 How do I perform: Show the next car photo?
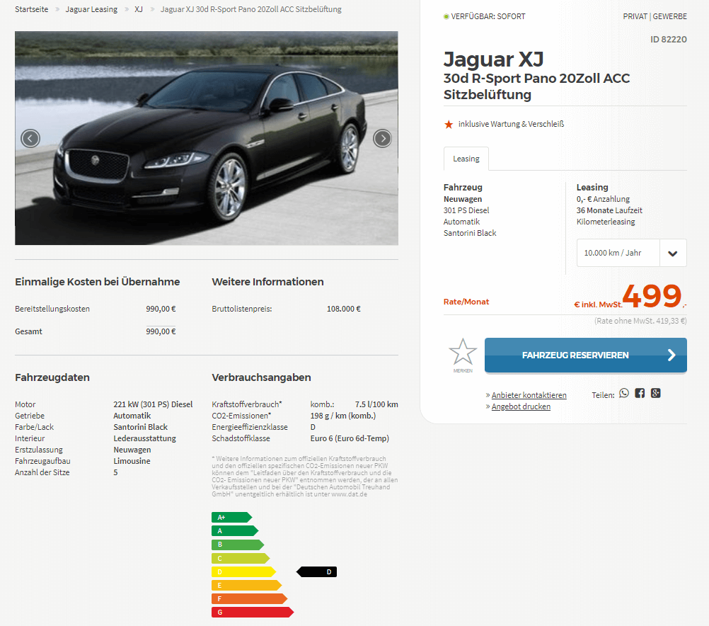click(x=383, y=138)
